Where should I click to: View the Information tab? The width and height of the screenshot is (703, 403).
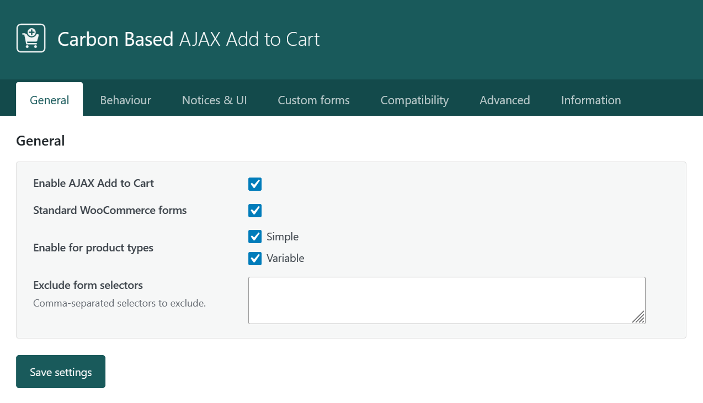[591, 100]
